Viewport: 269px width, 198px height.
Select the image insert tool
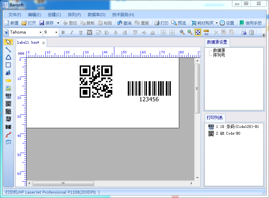click(x=8, y=88)
